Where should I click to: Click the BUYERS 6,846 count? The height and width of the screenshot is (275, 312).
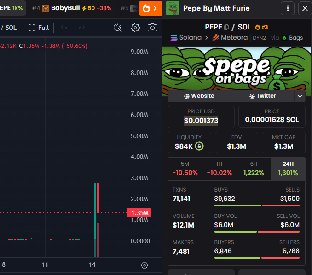[223, 251]
